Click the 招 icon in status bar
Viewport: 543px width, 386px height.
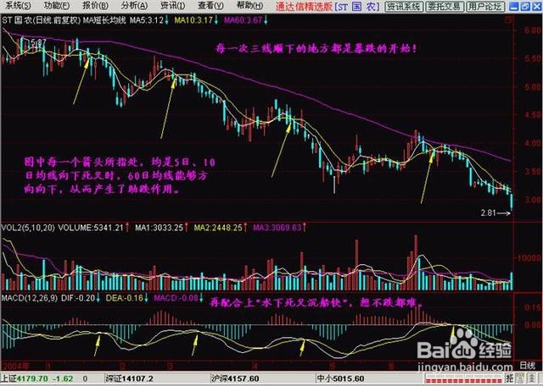pos(511,378)
